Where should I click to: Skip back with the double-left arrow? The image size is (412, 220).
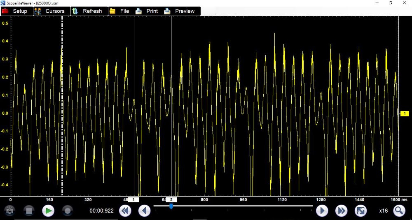pyautogui.click(x=125, y=211)
